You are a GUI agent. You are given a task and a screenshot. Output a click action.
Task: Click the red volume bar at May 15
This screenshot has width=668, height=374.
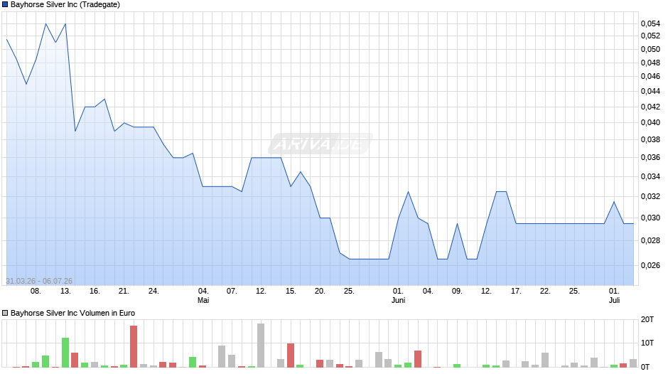point(291,356)
